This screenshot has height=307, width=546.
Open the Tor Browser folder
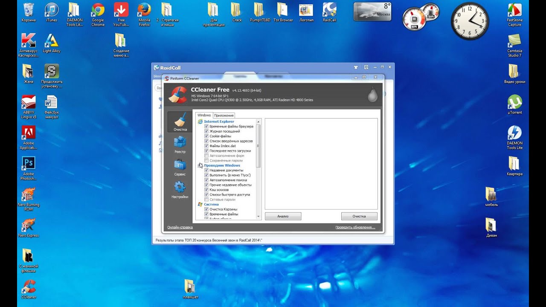click(x=283, y=12)
